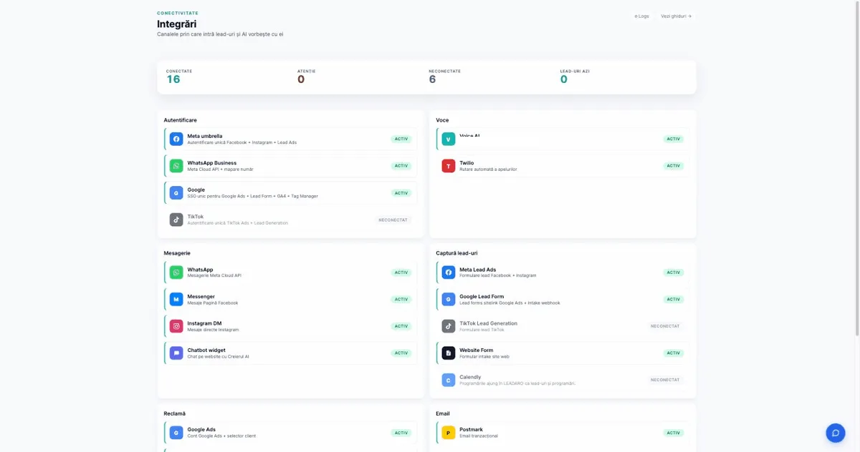
Task: Click NECONECTAT badge on the TikTok row
Action: 393,220
